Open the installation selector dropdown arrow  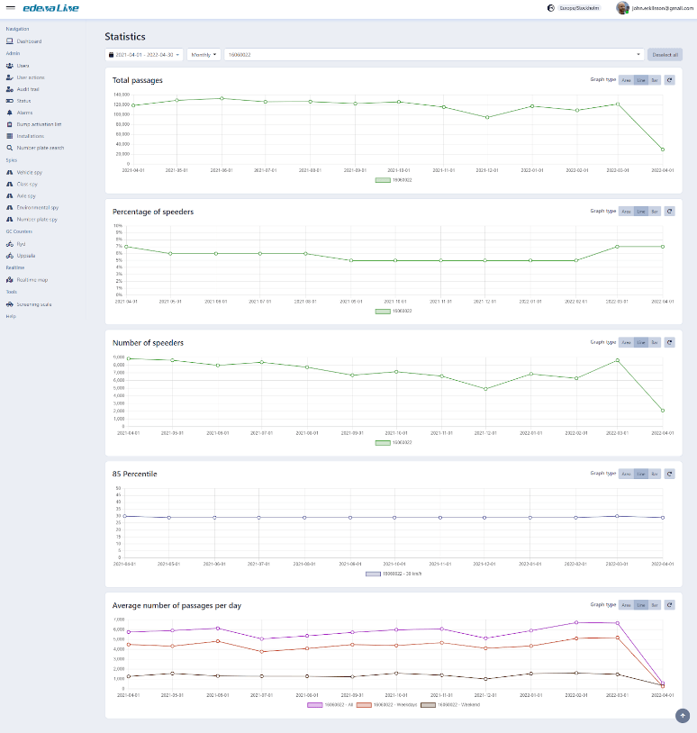pos(638,55)
